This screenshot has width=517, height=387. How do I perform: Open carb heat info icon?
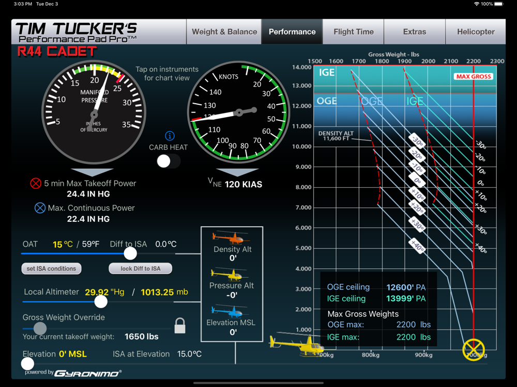coord(170,136)
